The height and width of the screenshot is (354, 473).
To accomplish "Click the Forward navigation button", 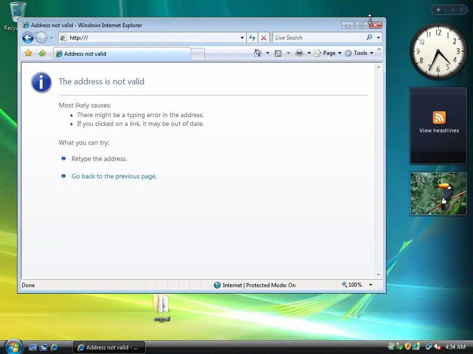I will (41, 38).
